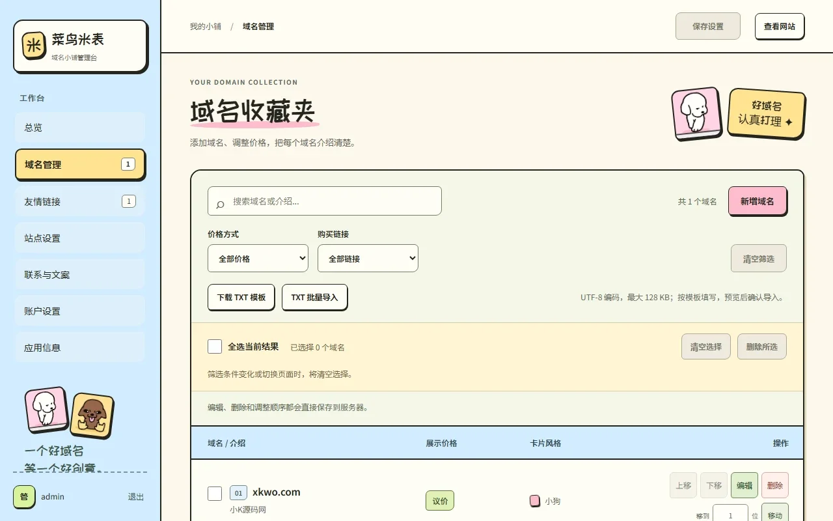The width and height of the screenshot is (833, 521).
Task: Click the 议价 price tag
Action: [x=440, y=501]
